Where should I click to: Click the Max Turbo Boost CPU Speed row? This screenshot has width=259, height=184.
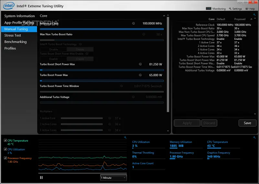pyautogui.click(x=214, y=35)
